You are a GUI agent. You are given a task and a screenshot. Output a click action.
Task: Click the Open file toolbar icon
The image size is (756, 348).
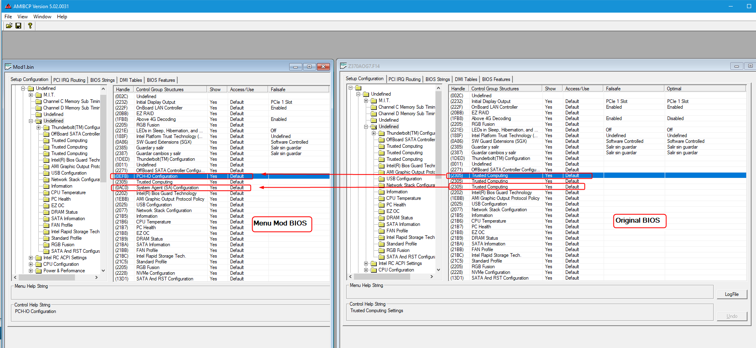9,26
